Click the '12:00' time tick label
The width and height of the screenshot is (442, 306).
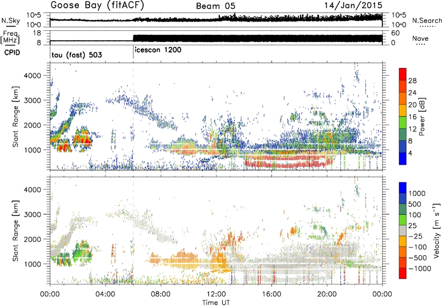(216, 294)
